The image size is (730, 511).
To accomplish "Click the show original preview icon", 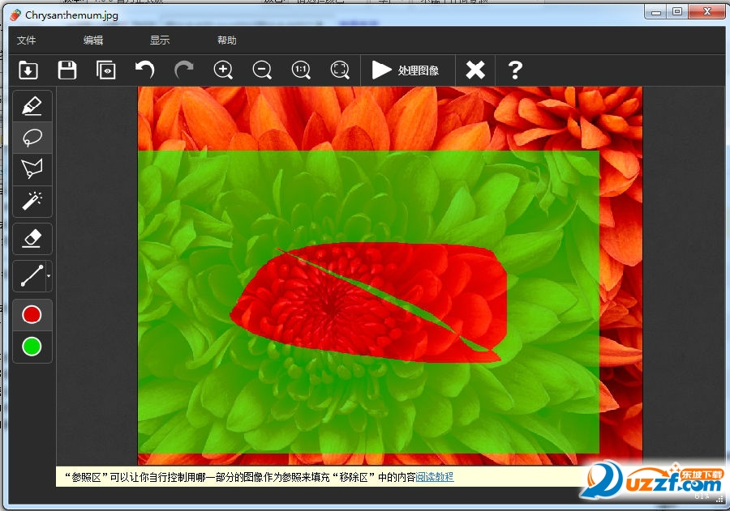I will point(106,70).
